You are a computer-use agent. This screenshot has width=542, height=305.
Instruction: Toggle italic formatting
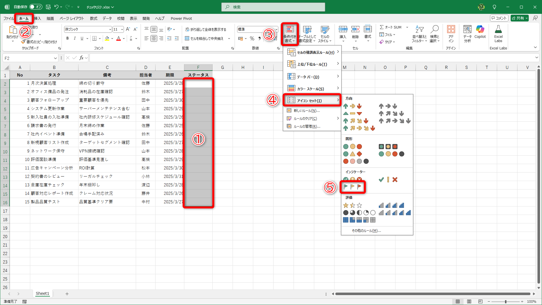(x=75, y=38)
